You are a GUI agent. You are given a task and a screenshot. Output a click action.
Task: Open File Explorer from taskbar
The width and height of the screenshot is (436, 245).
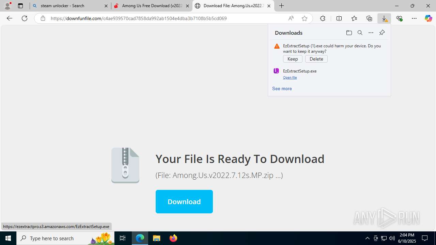pyautogui.click(x=156, y=238)
